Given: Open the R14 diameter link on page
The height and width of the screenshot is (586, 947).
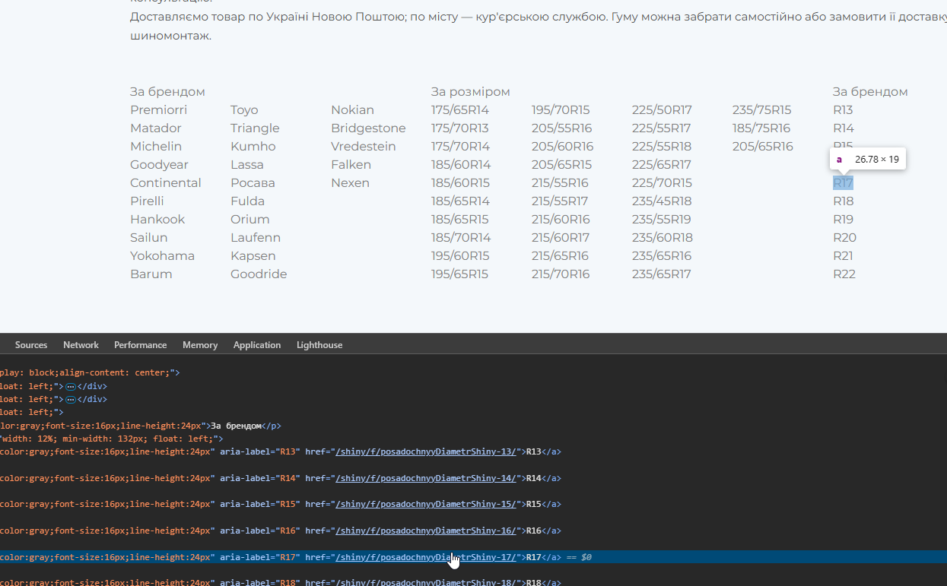Looking at the screenshot, I should tap(844, 128).
